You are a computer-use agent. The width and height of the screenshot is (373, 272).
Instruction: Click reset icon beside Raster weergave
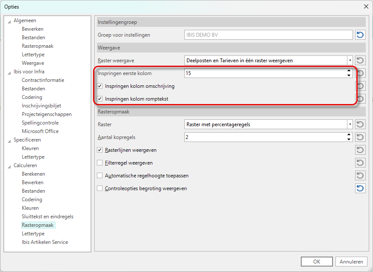coord(360,61)
